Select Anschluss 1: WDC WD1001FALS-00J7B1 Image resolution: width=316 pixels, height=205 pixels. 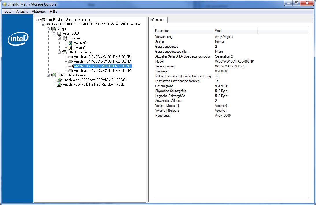click(x=103, y=62)
